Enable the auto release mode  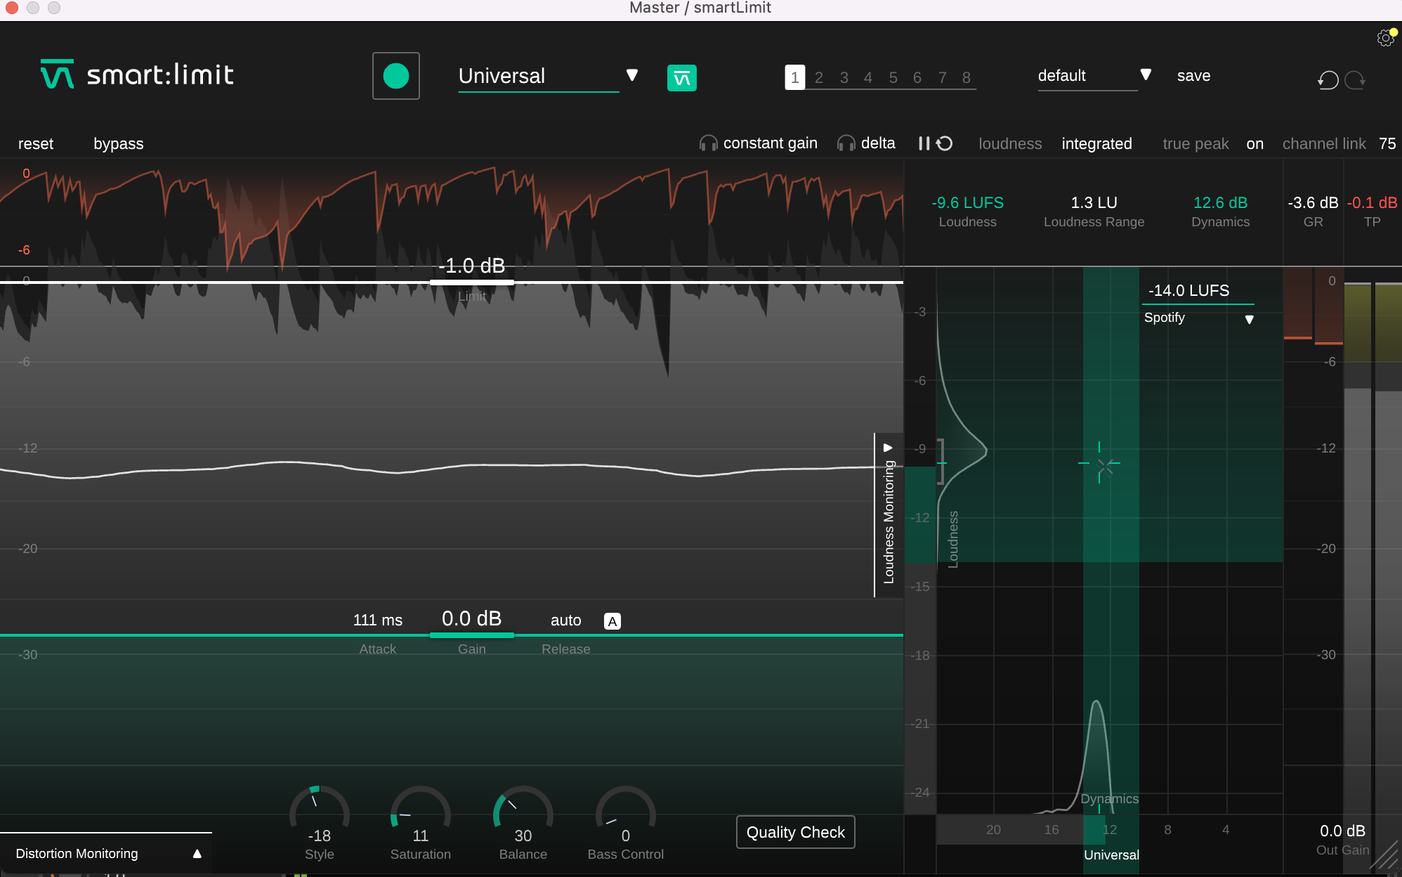(x=612, y=619)
